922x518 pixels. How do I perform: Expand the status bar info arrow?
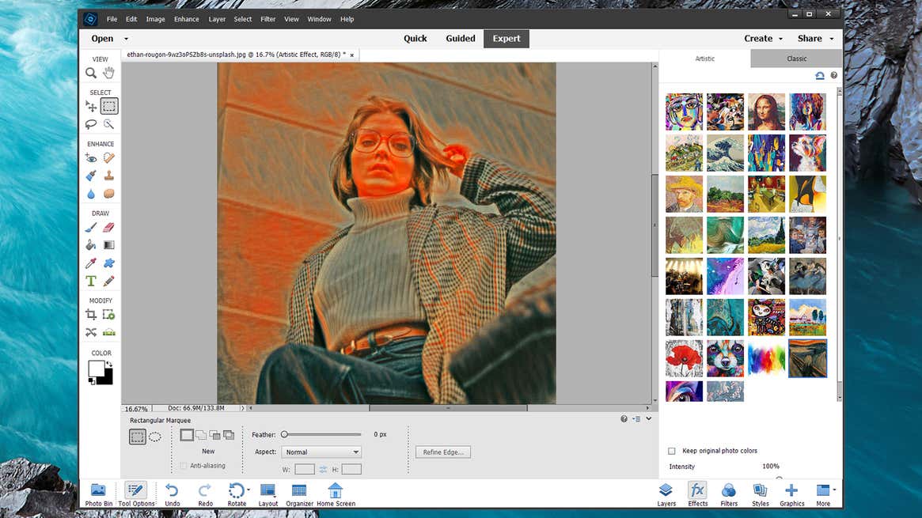click(x=242, y=408)
